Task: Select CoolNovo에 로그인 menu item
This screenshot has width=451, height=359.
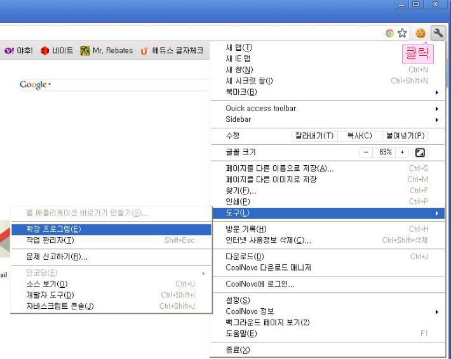Action: (328, 284)
